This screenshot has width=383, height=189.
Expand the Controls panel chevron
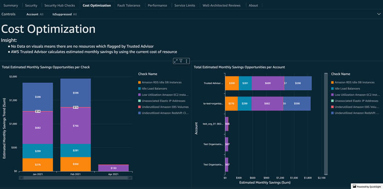(379, 14)
